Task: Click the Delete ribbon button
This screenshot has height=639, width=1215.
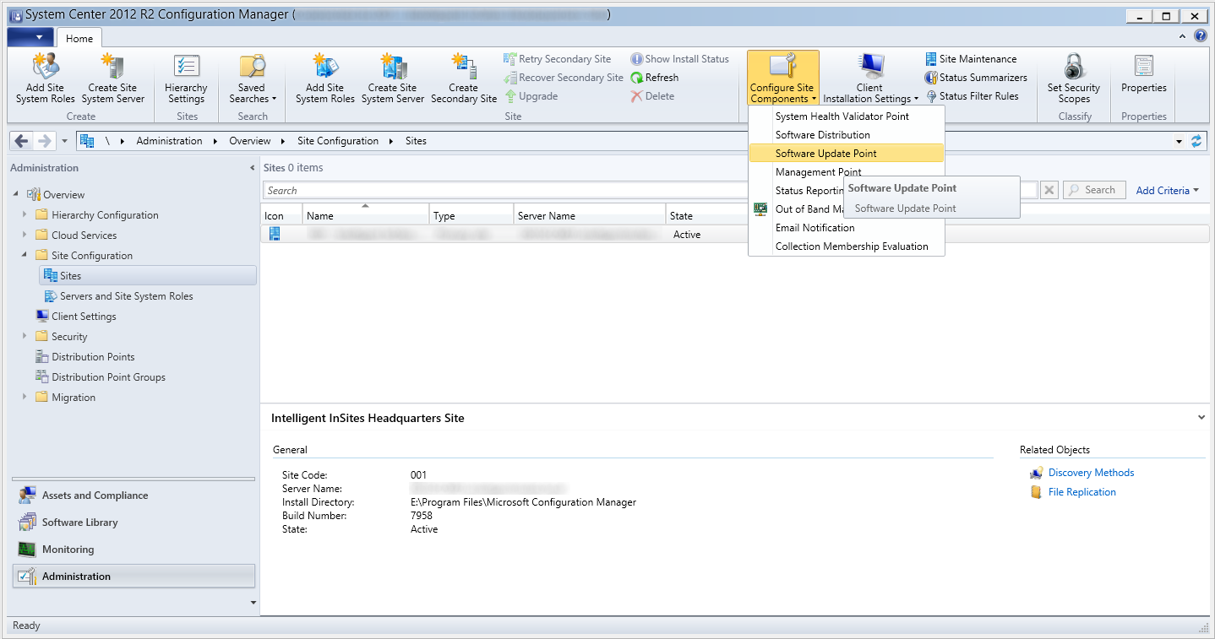Action: coord(652,96)
